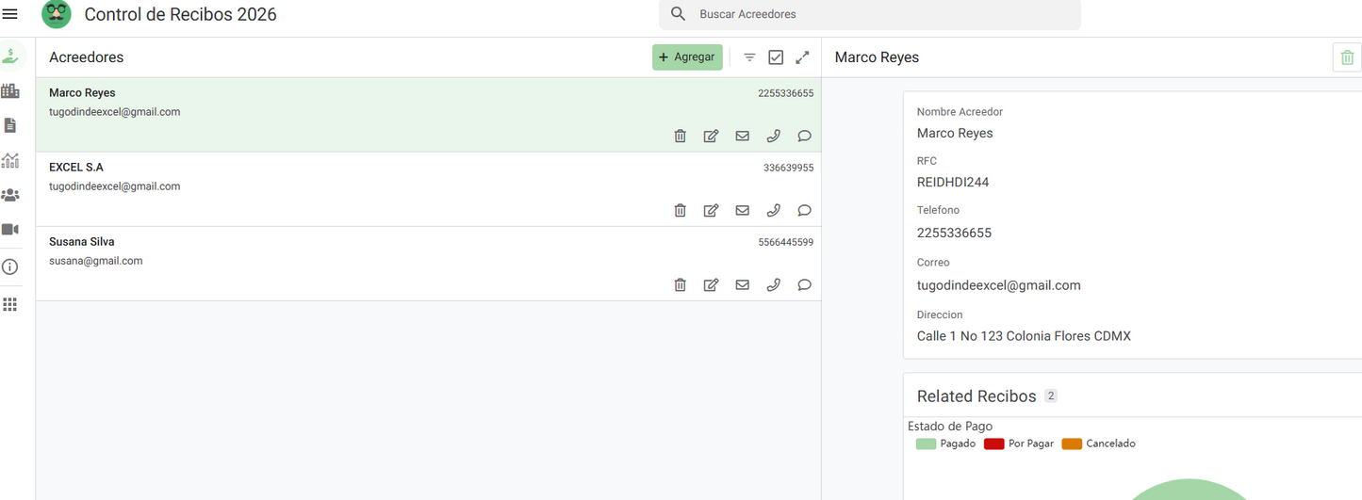Click susana@gmail.com email text

95,261
